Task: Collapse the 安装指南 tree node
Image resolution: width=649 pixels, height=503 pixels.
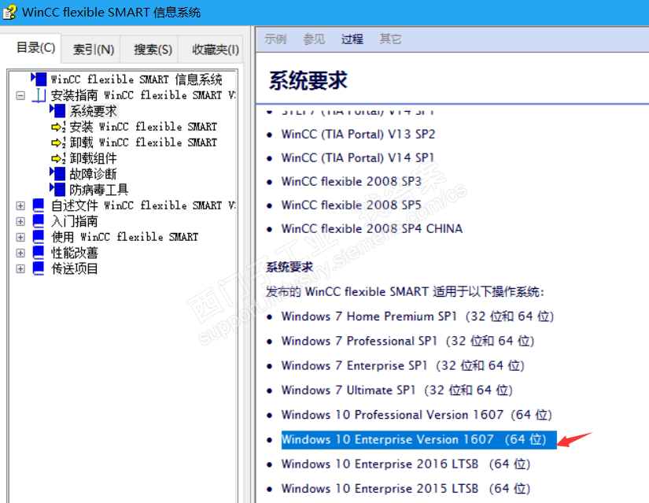Action: 20,96
